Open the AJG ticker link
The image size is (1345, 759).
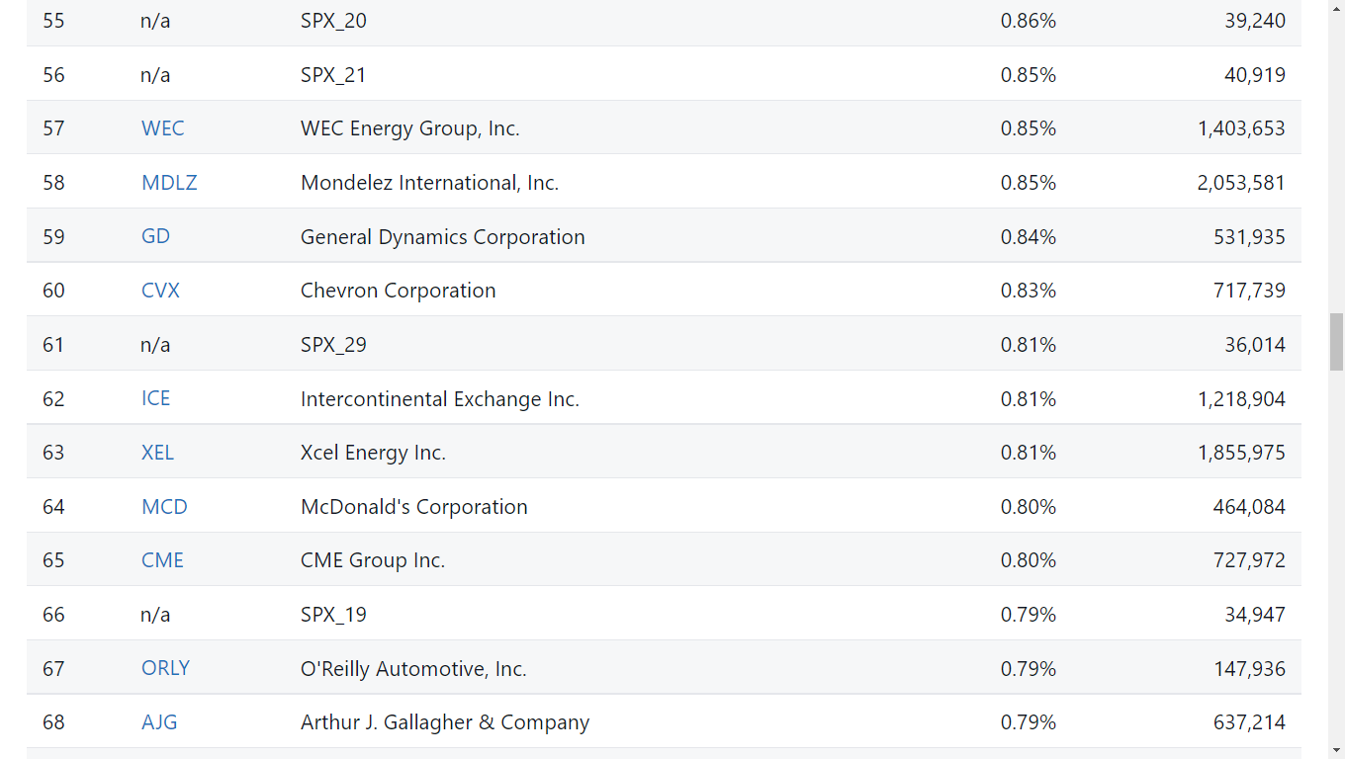tap(159, 722)
